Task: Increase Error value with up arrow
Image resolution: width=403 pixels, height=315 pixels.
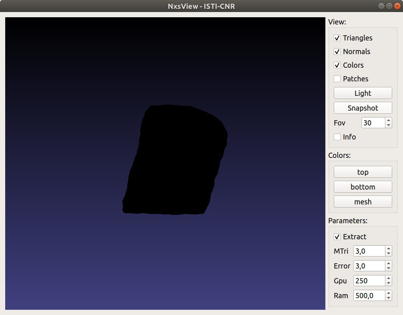Action: point(389,263)
